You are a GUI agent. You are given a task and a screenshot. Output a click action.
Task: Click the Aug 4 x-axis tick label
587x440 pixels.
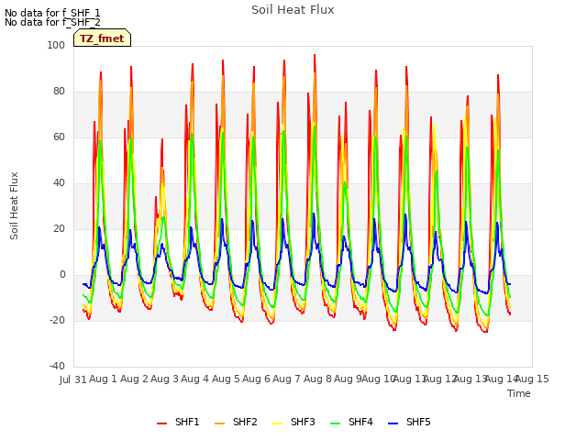click(194, 379)
